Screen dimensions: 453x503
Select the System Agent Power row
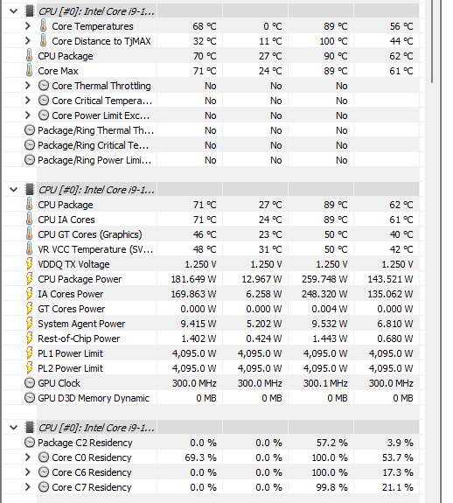tap(211, 324)
